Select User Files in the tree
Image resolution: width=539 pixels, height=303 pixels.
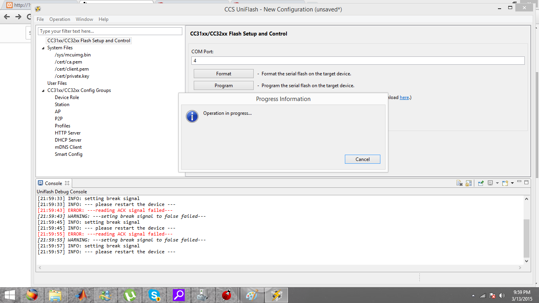pyautogui.click(x=57, y=83)
